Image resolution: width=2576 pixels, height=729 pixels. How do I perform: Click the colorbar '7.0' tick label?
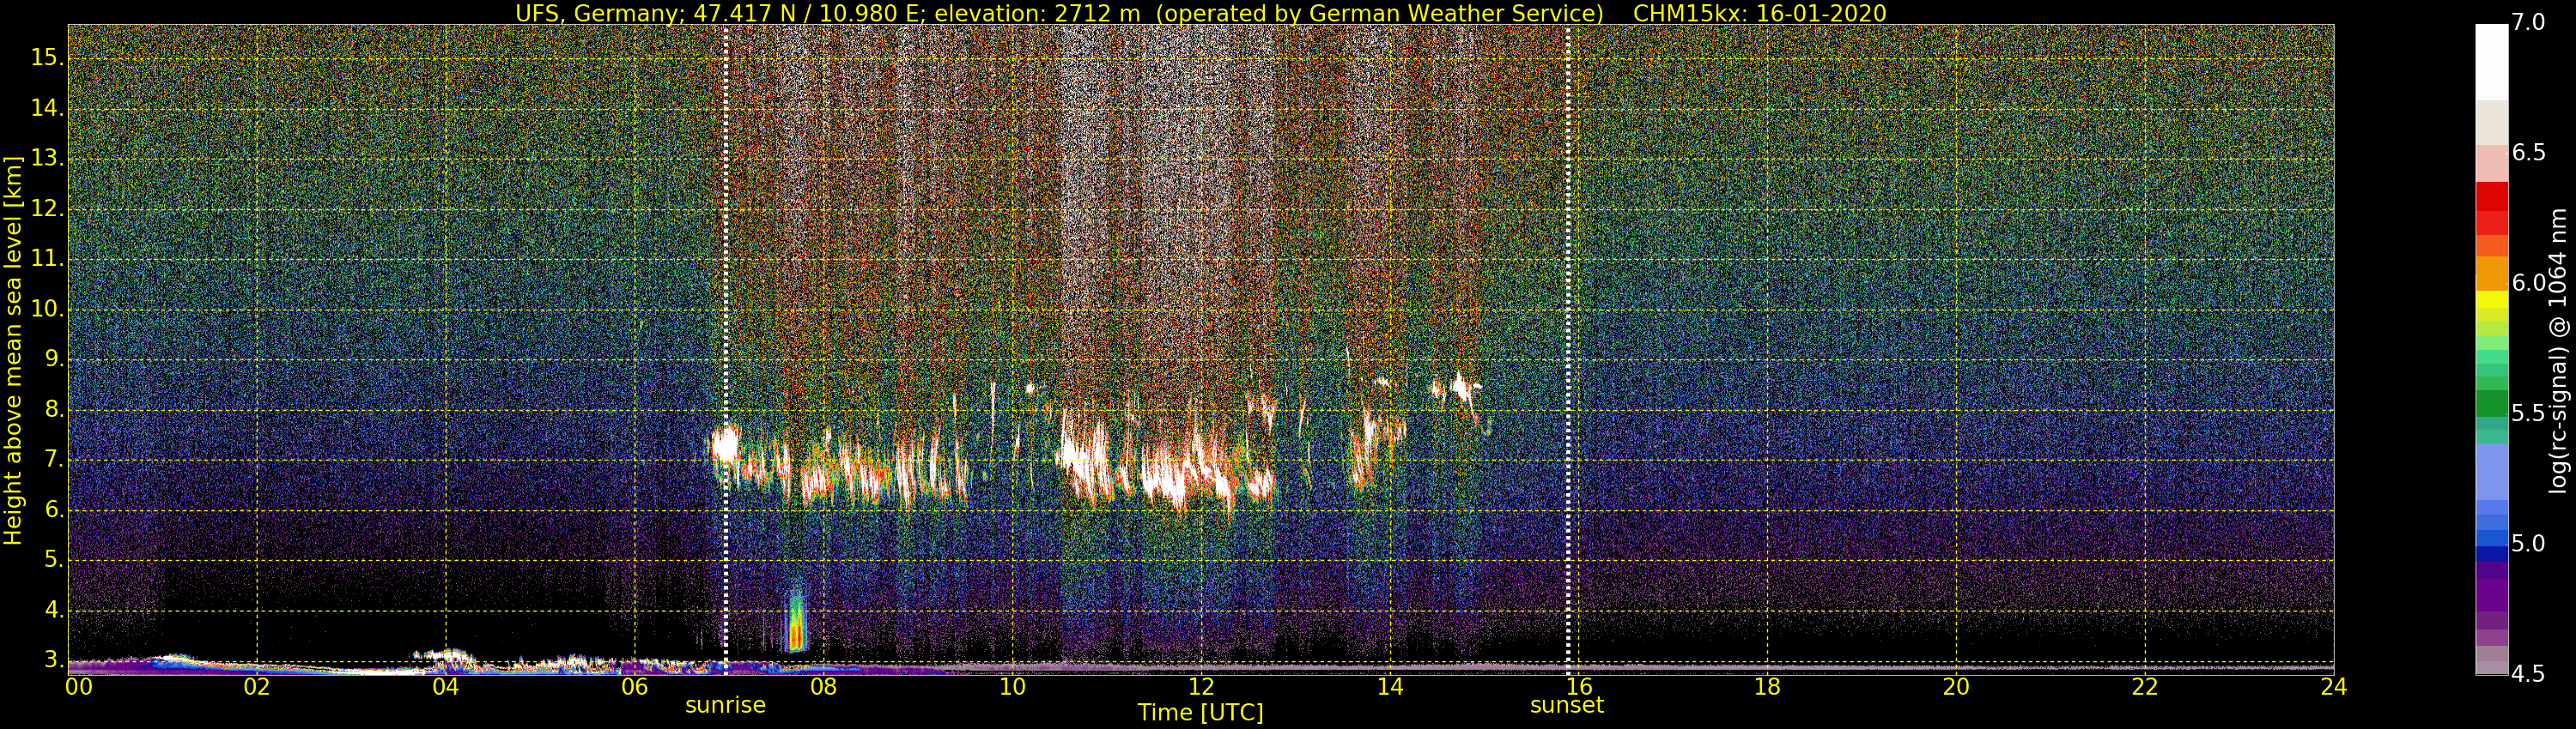[2528, 22]
